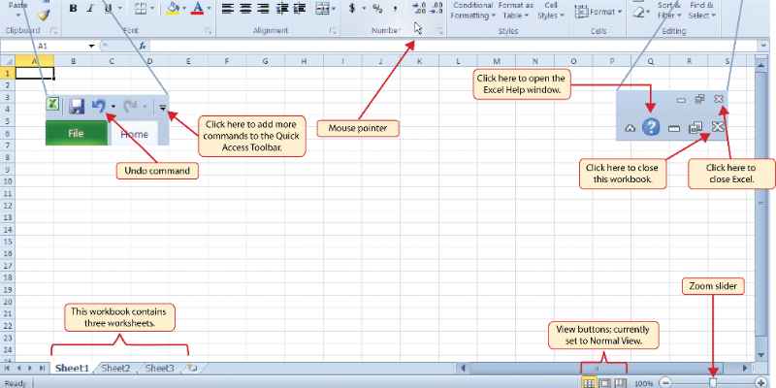Select the Format Painter brush icon
This screenshot has width=776, height=388.
coord(45,15)
